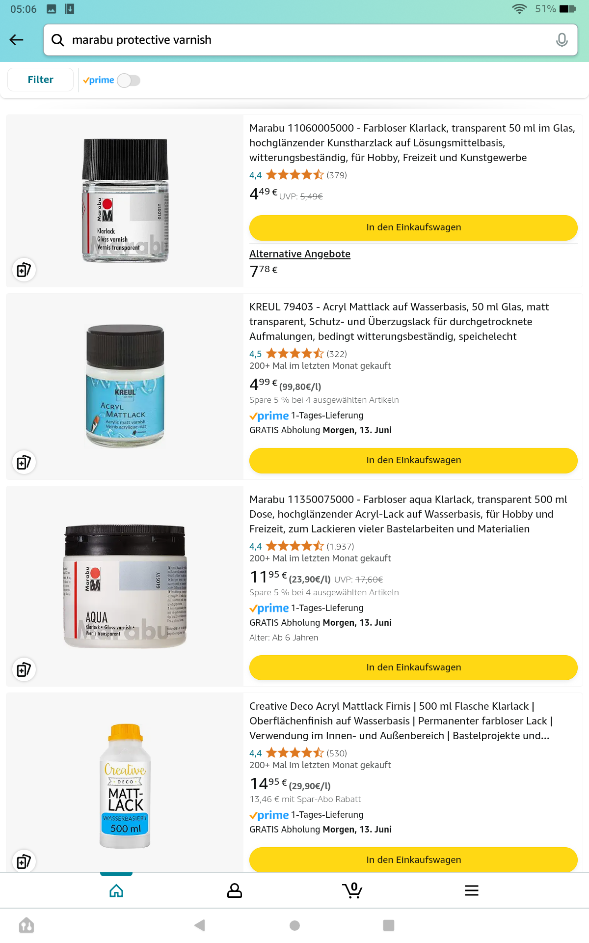Open the account profile icon
The height and width of the screenshot is (943, 589).
click(x=235, y=890)
